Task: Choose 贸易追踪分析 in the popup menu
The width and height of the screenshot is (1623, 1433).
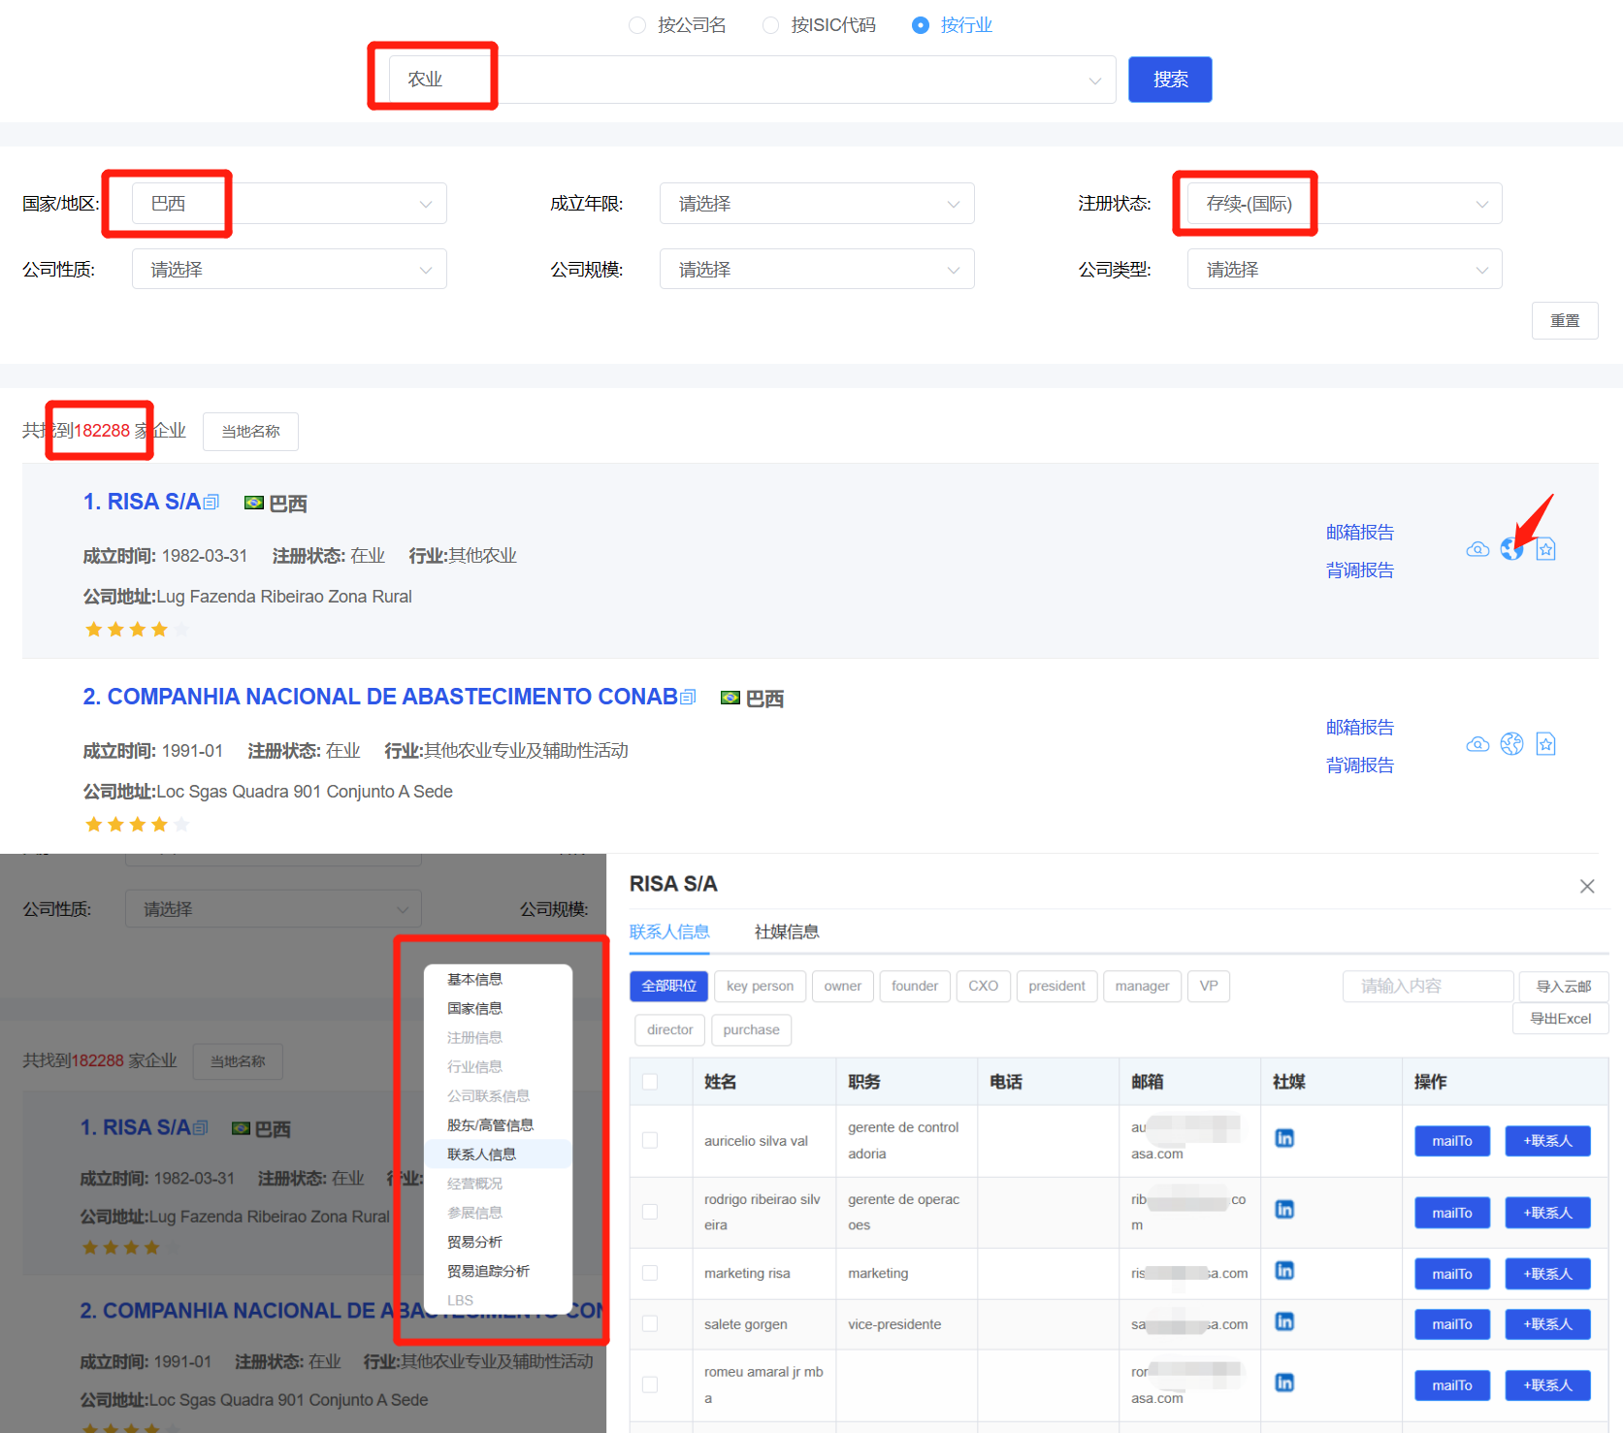Action: tap(498, 1271)
